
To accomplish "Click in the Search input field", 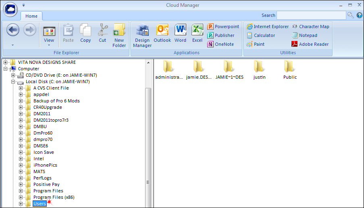I will click(x=311, y=15).
